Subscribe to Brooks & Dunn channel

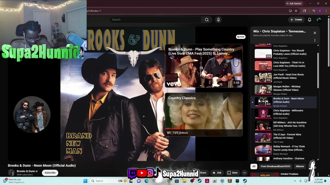[50, 173]
